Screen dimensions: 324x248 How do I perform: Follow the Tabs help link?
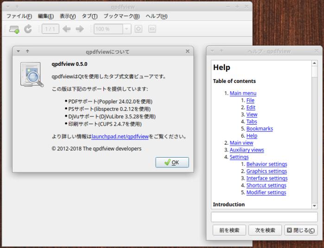pos(252,121)
